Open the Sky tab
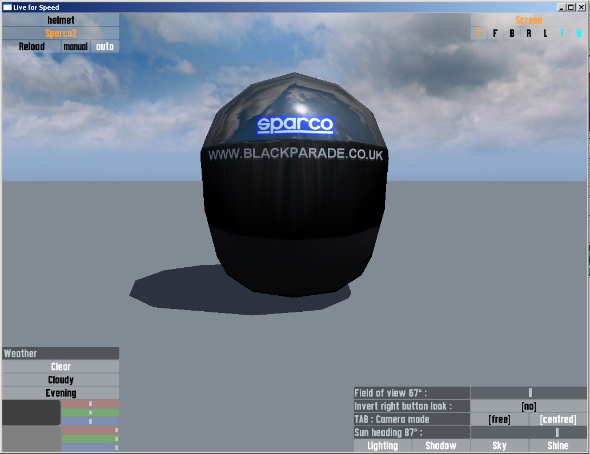The image size is (590, 454). click(x=499, y=445)
